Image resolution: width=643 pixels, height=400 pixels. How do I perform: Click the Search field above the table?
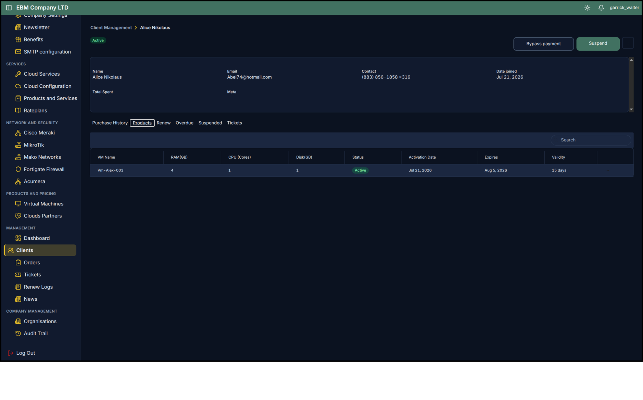pos(591,140)
